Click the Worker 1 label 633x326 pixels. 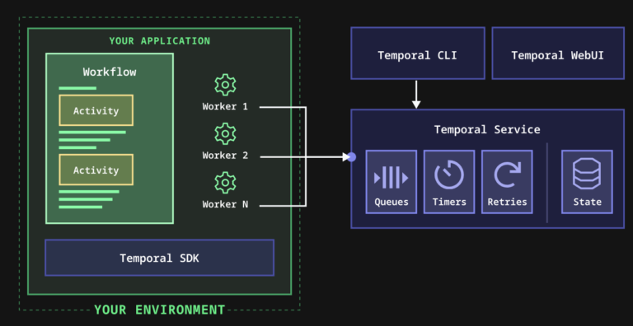pos(225,106)
